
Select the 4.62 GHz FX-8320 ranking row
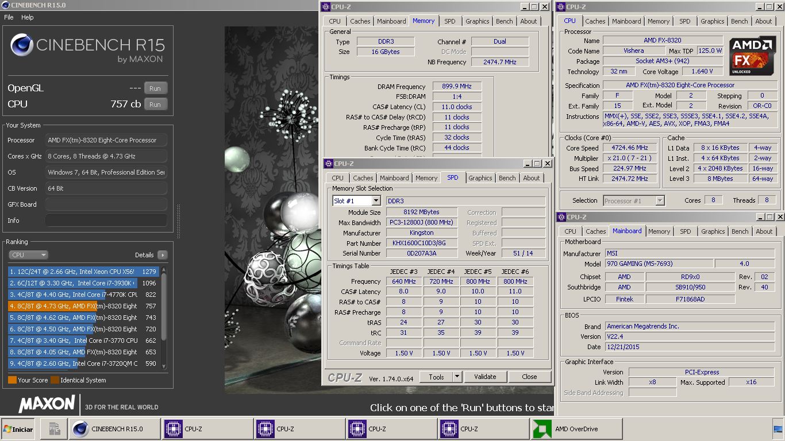tap(84, 318)
